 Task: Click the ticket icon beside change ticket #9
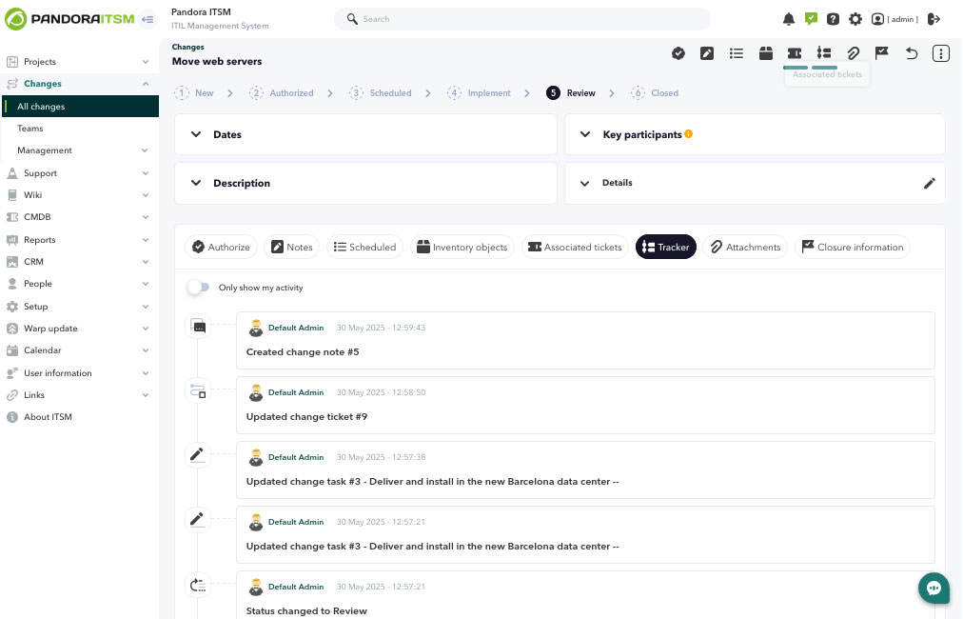coord(198,391)
